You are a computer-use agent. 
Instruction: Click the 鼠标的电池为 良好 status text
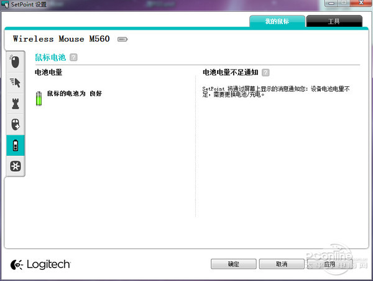(75, 94)
